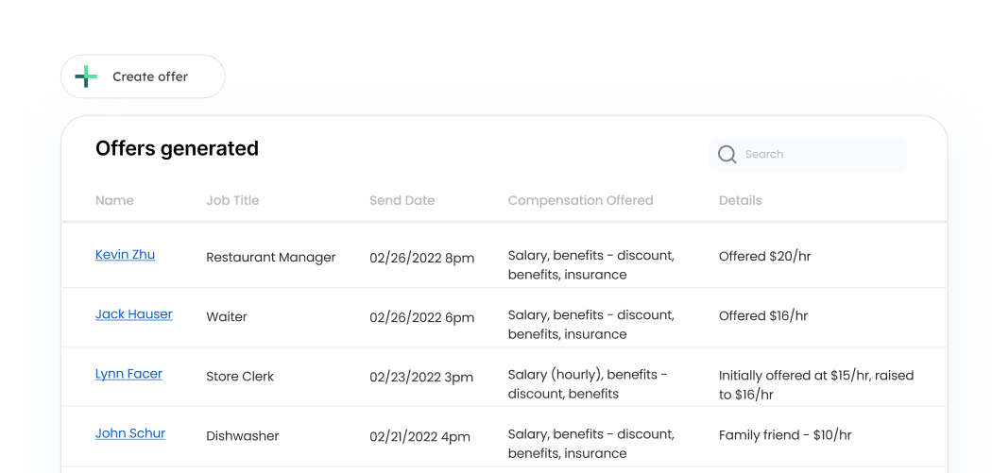Sort by the Job Title column header
The image size is (992, 473).
(x=232, y=200)
